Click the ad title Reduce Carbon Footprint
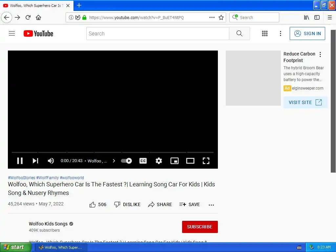This screenshot has width=336, height=252. click(x=299, y=57)
